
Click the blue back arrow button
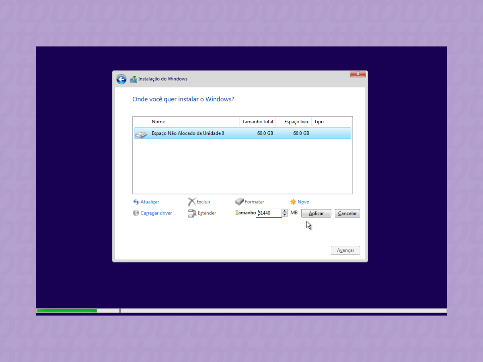(121, 79)
